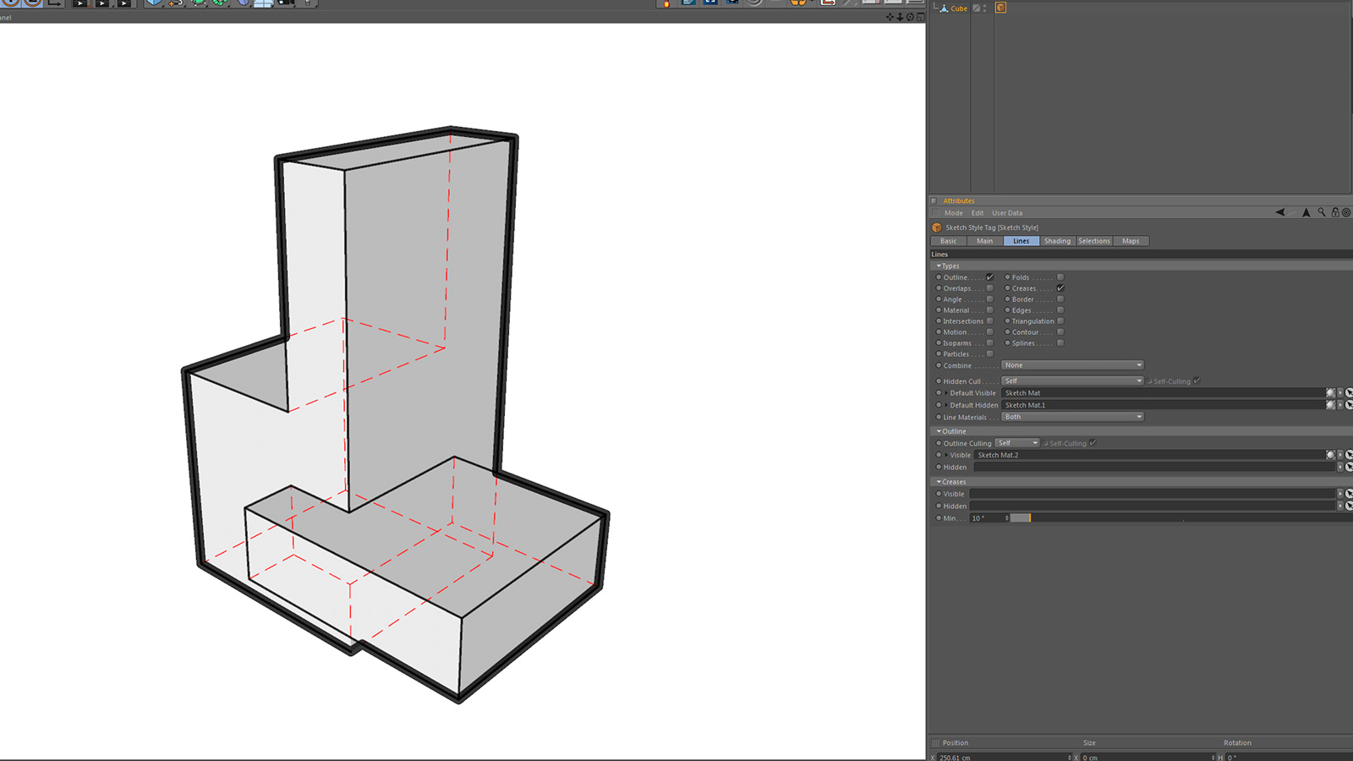This screenshot has width=1353, height=761.
Task: Click Outline Visible object picker cursor
Action: click(1349, 455)
